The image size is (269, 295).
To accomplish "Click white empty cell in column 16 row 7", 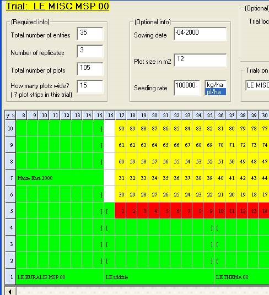I will coord(110,178).
